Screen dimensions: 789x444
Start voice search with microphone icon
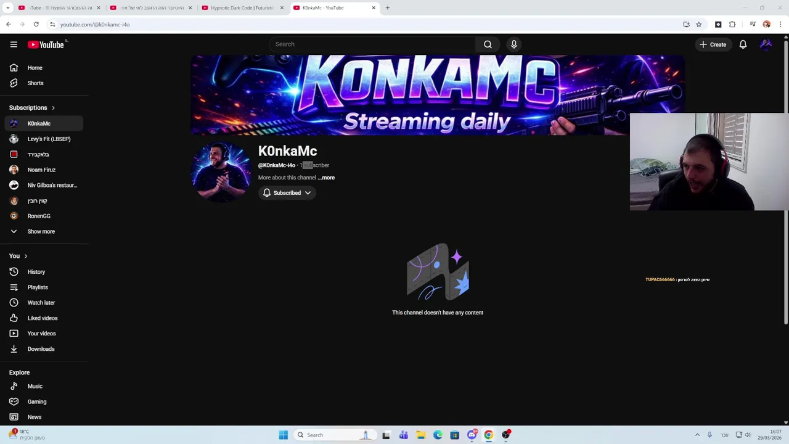[513, 44]
